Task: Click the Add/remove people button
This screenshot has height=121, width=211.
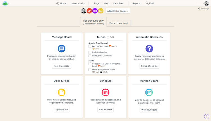Action: tap(118, 11)
